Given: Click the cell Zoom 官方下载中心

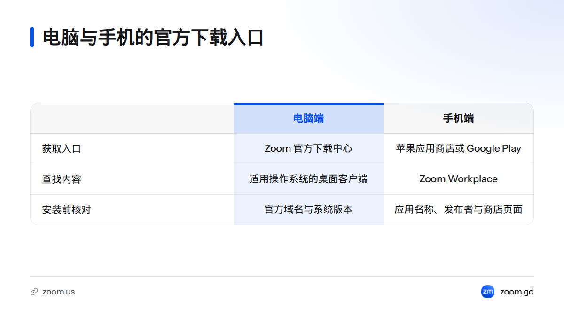Looking at the screenshot, I should coord(308,149).
